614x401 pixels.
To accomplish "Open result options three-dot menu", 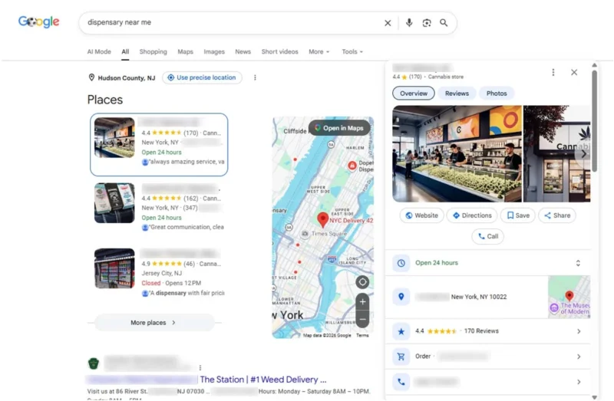I will click(x=200, y=367).
